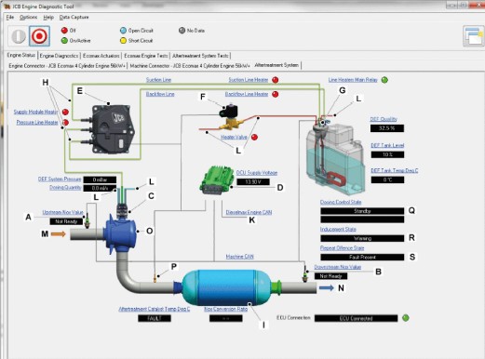Click the Dosing Control State Standby field
Image resolution: width=485 pixels, height=359 pixels.
(x=362, y=211)
